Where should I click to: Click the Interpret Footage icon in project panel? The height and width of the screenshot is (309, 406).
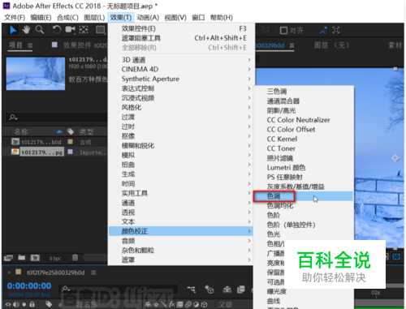pyautogui.click(x=8, y=258)
